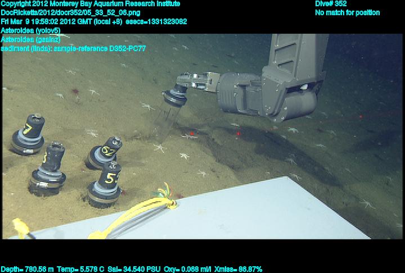Click the 'Dive# 352' label
This screenshot has width=405, height=273.
[x=331, y=4]
